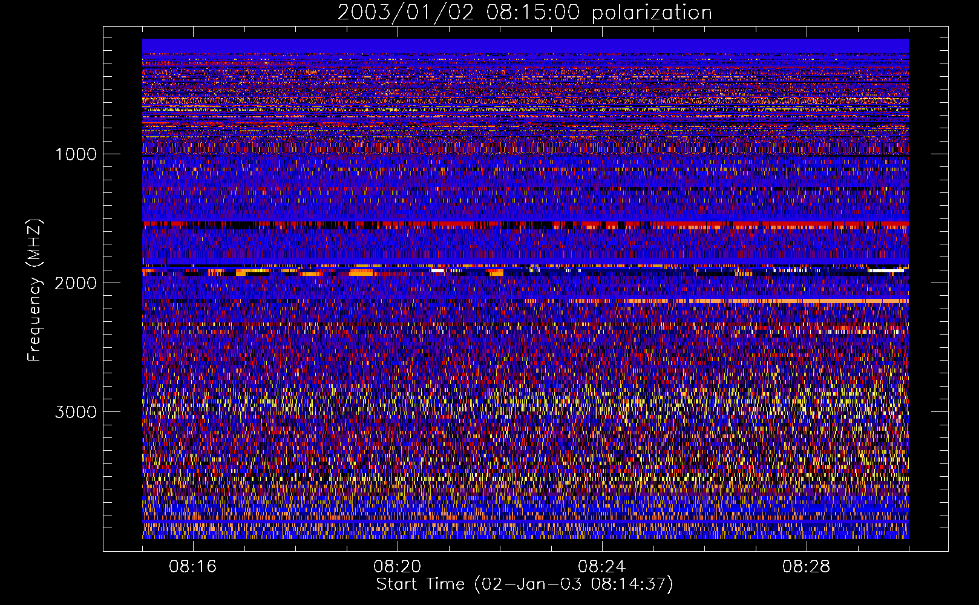Click the 08:20 time tick label
Screen dimensions: 979x605
click(398, 567)
